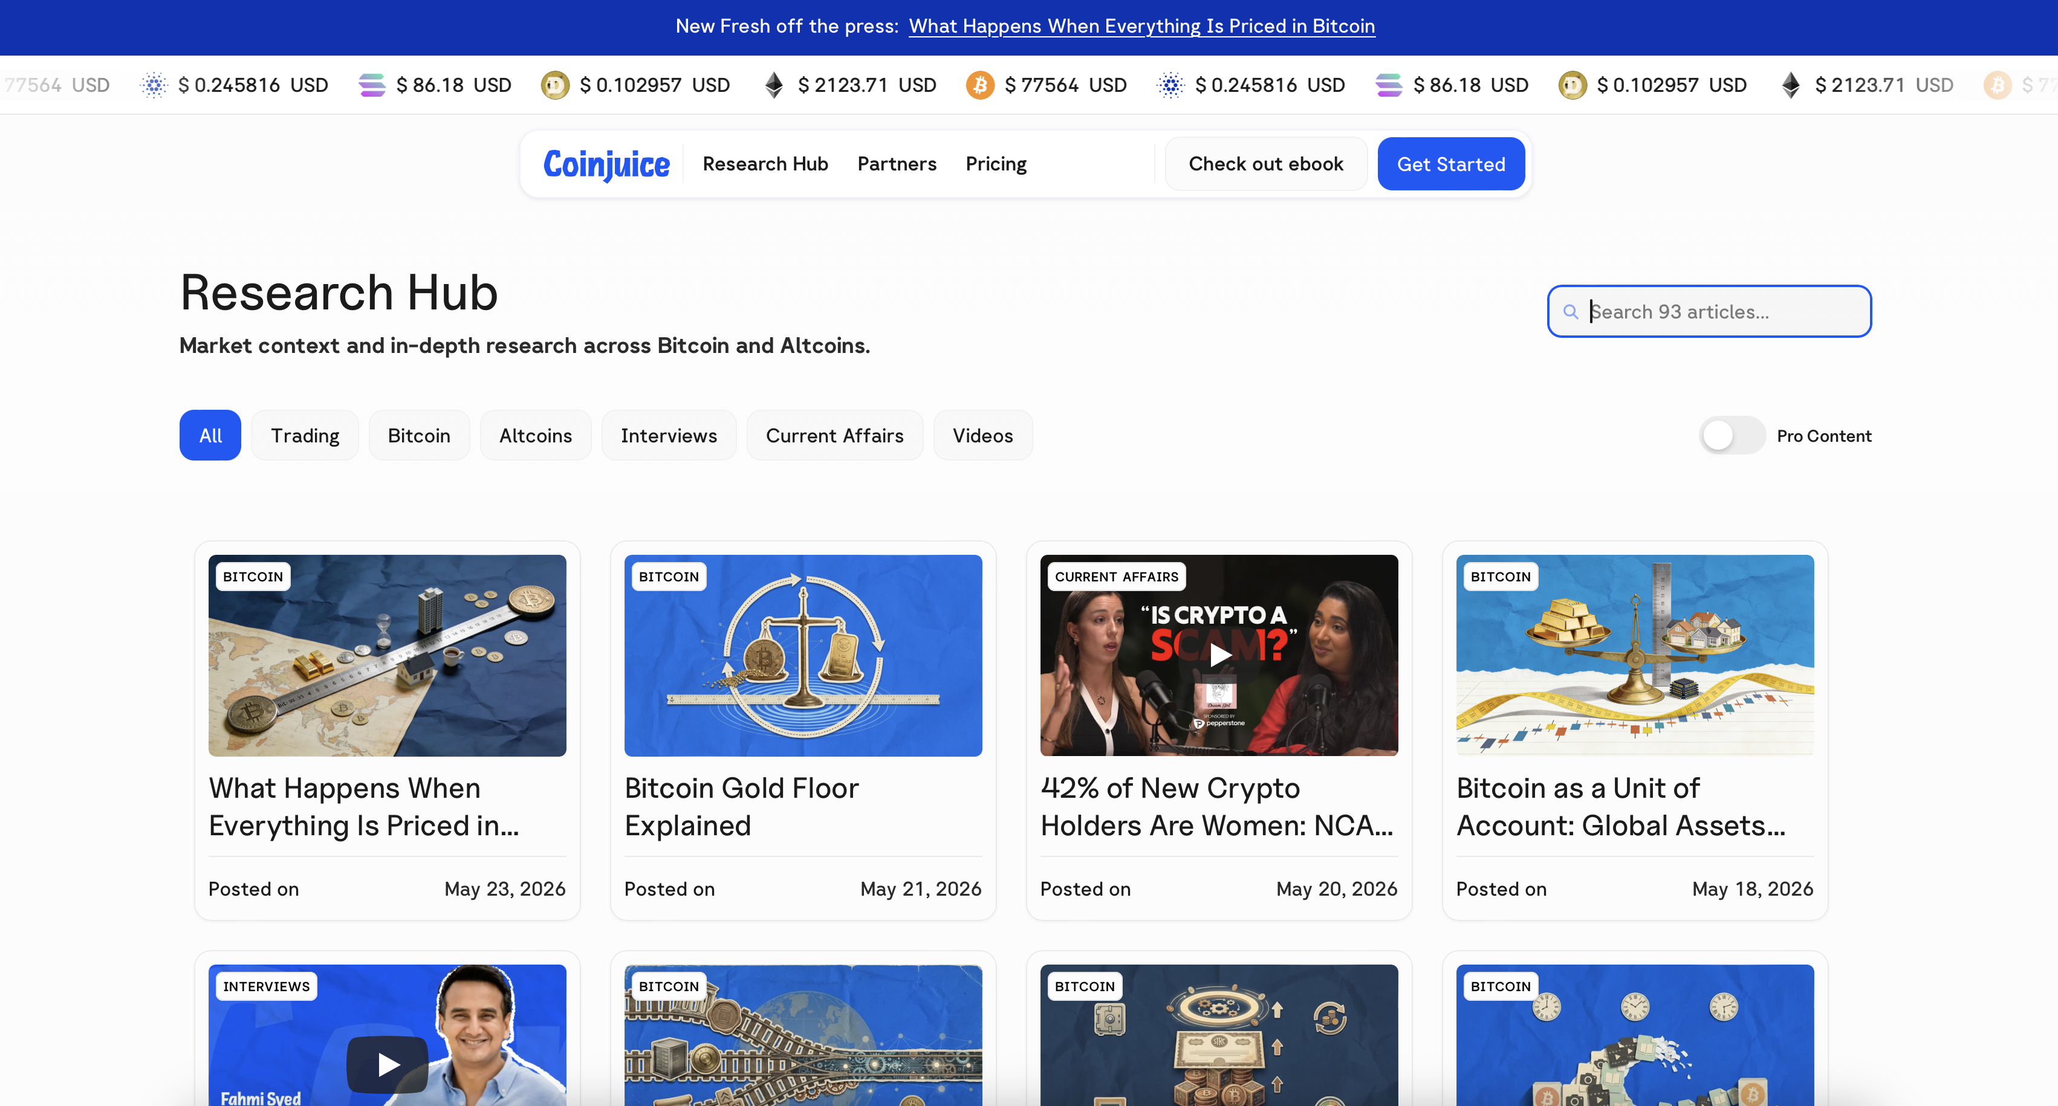Click the "May 20, 2026" date

pyautogui.click(x=1337, y=889)
